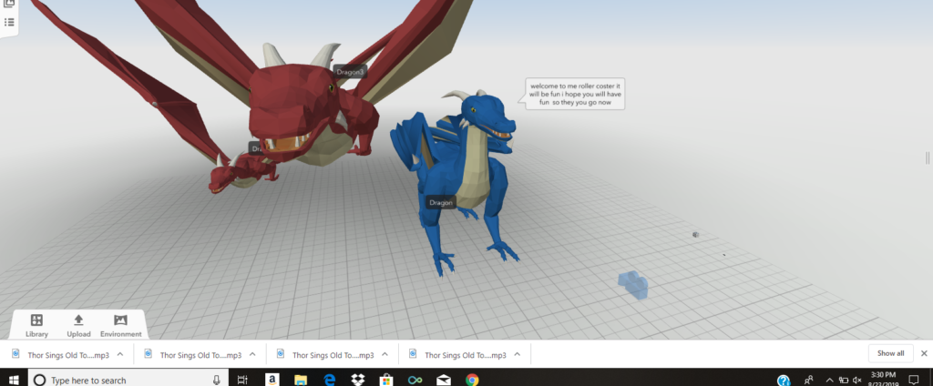Image resolution: width=933 pixels, height=386 pixels.
Task: Open the Windows Start menu
Action: click(13, 380)
